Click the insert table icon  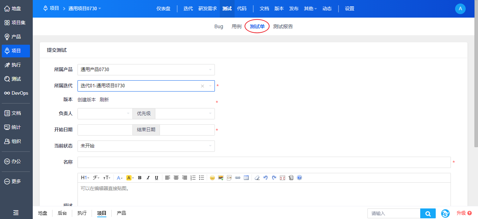pyautogui.click(x=246, y=178)
